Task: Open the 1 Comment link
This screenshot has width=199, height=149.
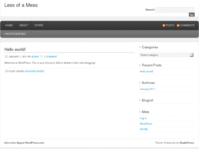Action: tap(51, 57)
